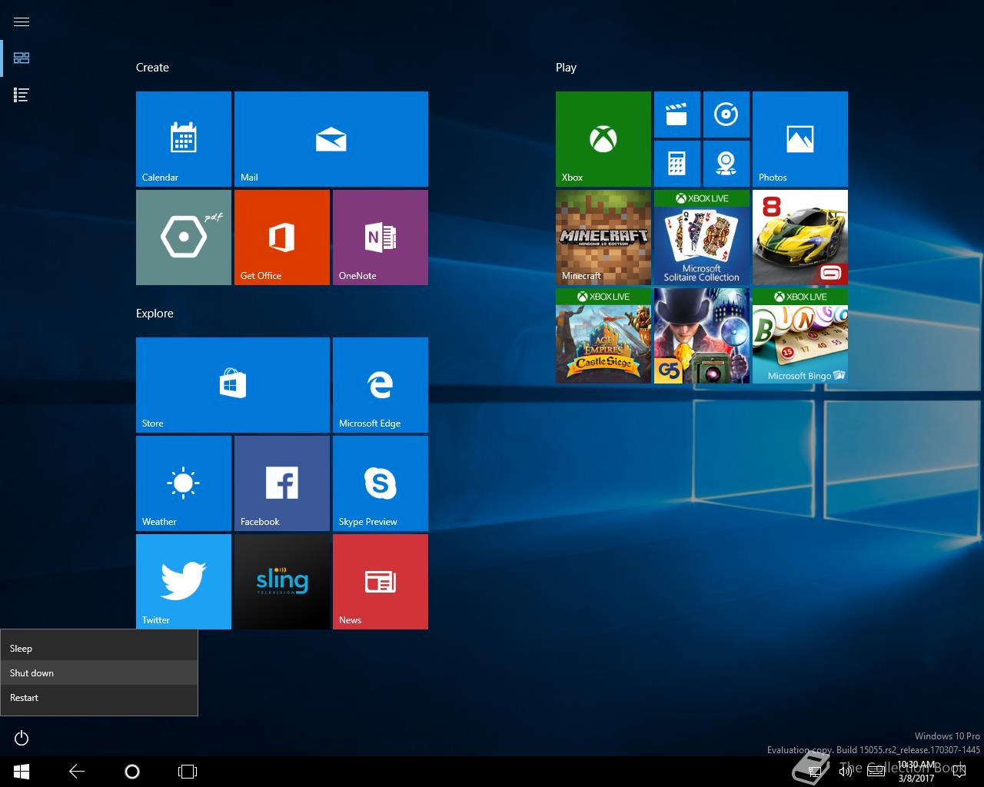Viewport: 984px width, 787px height.
Task: Open the OneNote tile
Action: pos(381,237)
